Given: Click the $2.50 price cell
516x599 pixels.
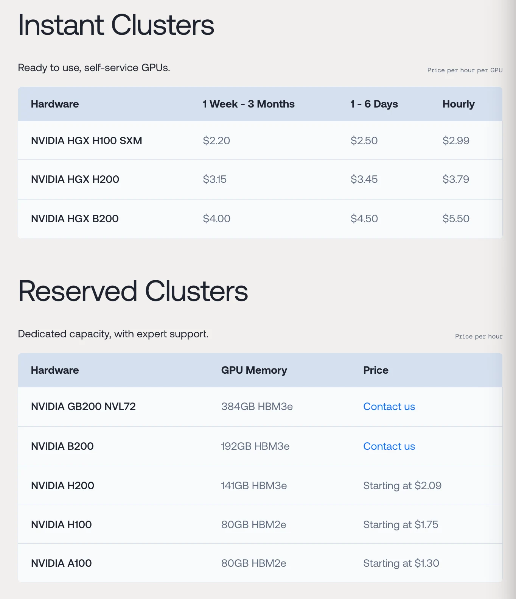Looking at the screenshot, I should click(364, 140).
